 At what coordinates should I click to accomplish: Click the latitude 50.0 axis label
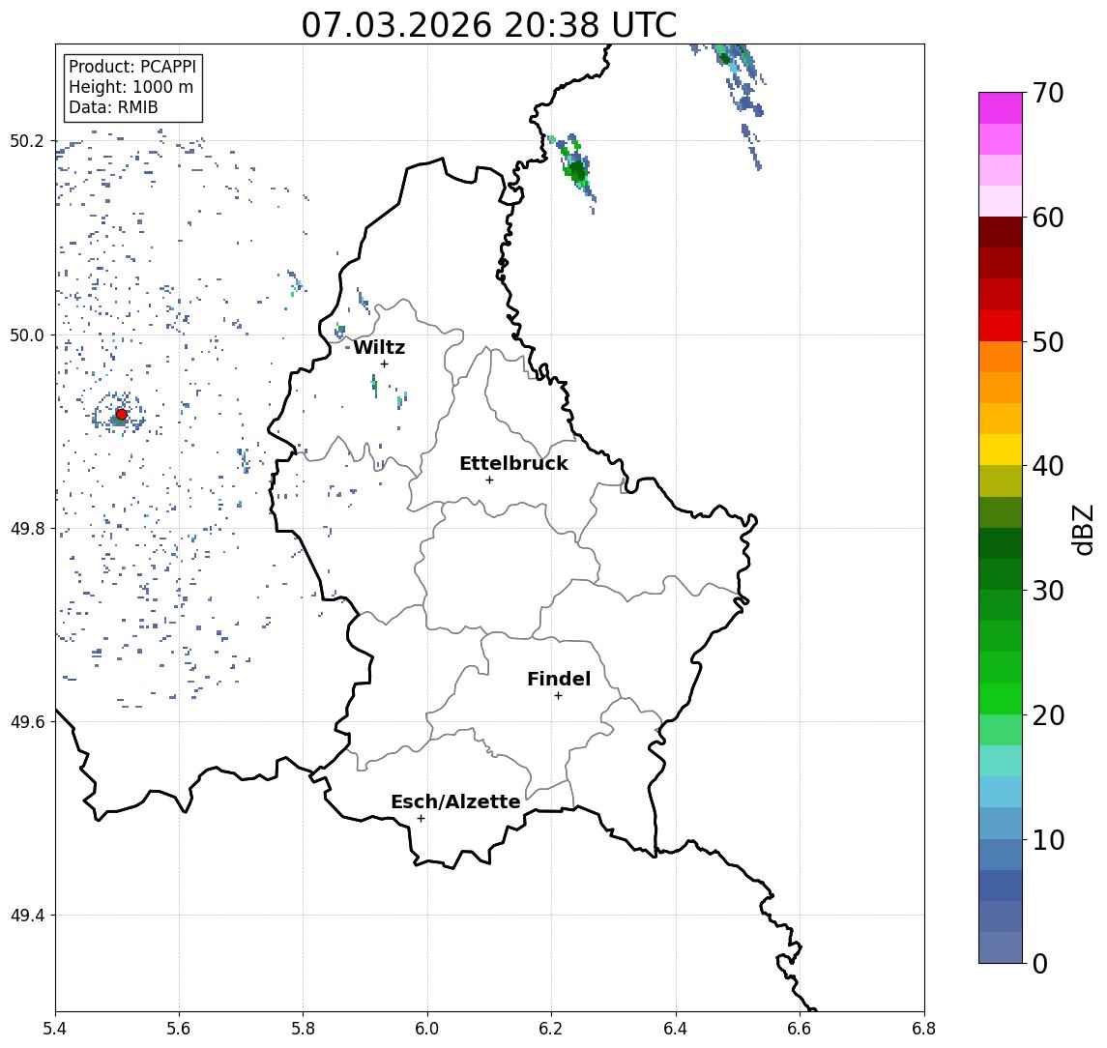point(26,335)
